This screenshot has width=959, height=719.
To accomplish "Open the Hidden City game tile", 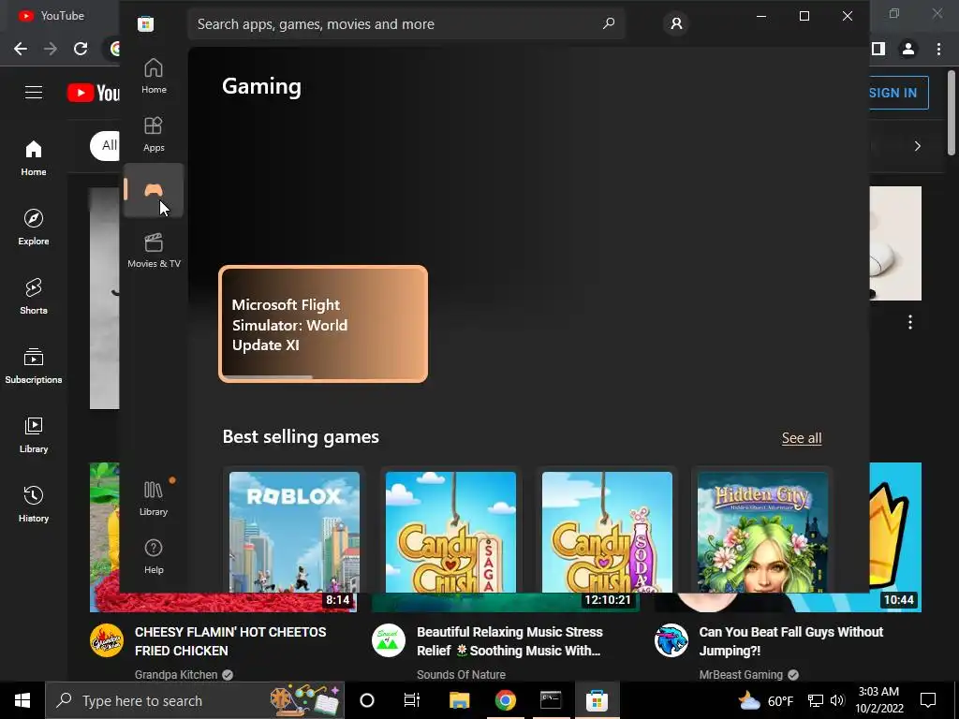I will click(762, 531).
